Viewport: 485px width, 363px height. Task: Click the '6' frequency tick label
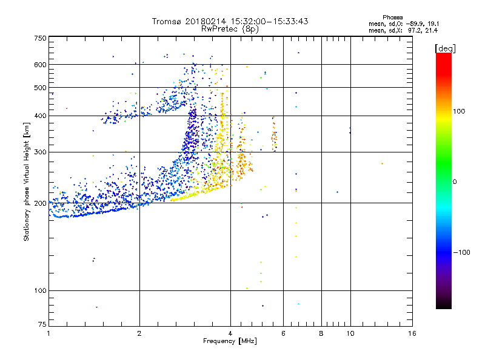(283, 333)
